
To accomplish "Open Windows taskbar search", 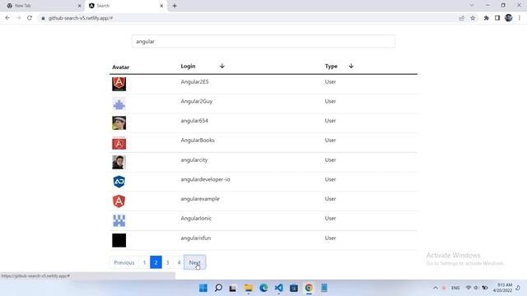I will coord(218,288).
